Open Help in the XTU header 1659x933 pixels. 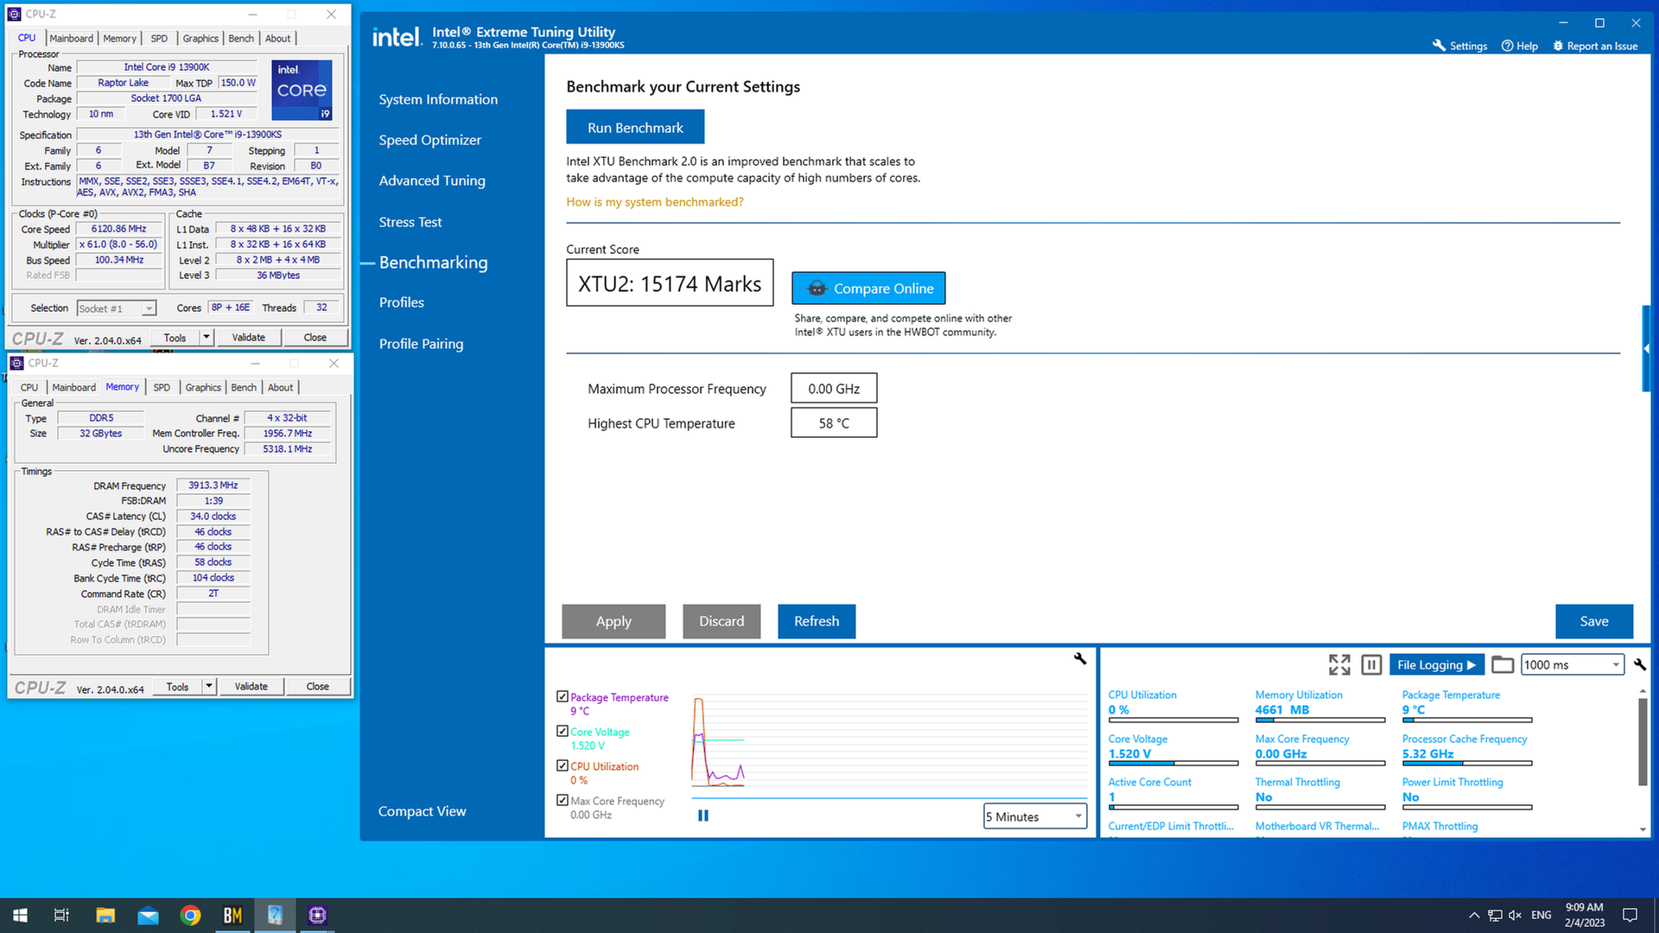[x=1520, y=46]
